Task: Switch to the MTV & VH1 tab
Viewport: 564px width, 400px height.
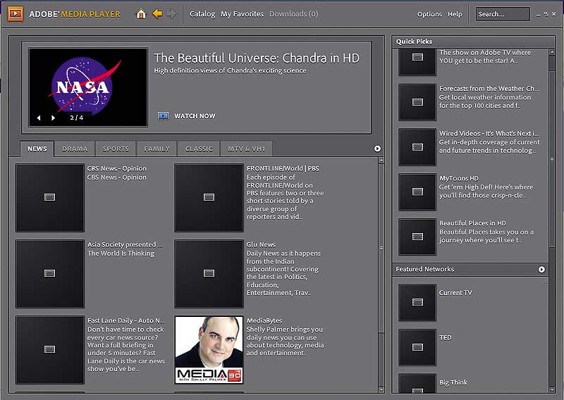Action: [246, 149]
